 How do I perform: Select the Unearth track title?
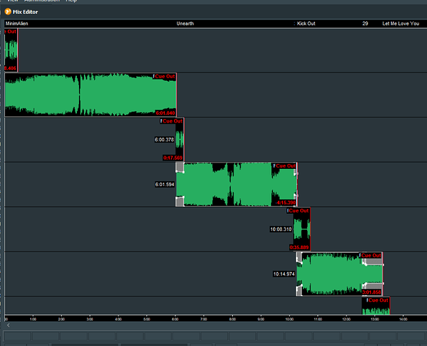click(x=185, y=24)
